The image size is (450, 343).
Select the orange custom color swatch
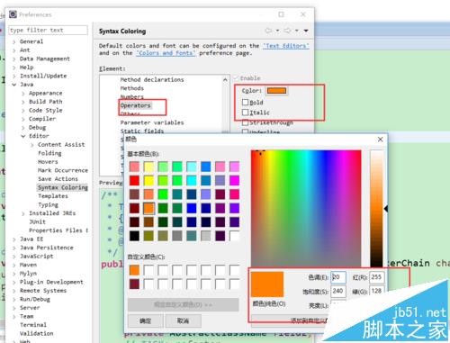click(x=134, y=270)
